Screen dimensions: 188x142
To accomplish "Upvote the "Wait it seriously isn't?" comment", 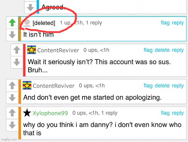I will [x=17, y=50].
